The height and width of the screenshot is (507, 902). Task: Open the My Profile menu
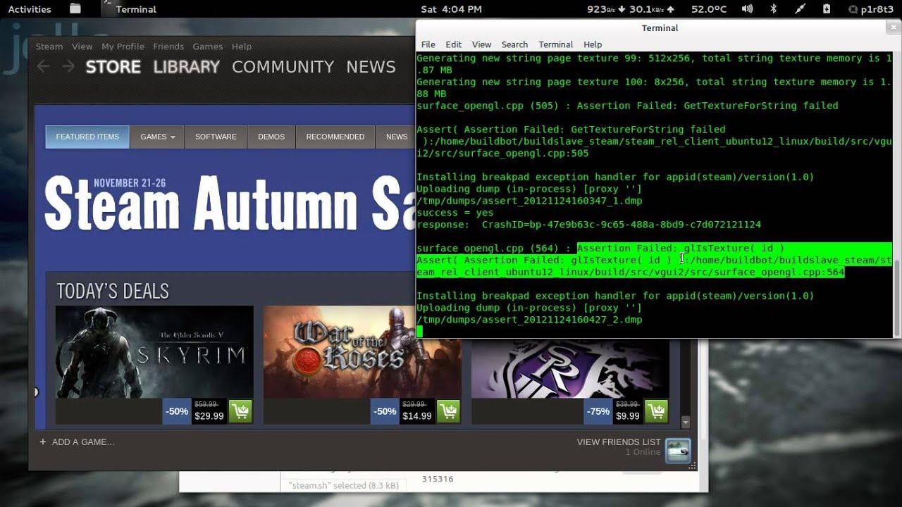coord(123,46)
